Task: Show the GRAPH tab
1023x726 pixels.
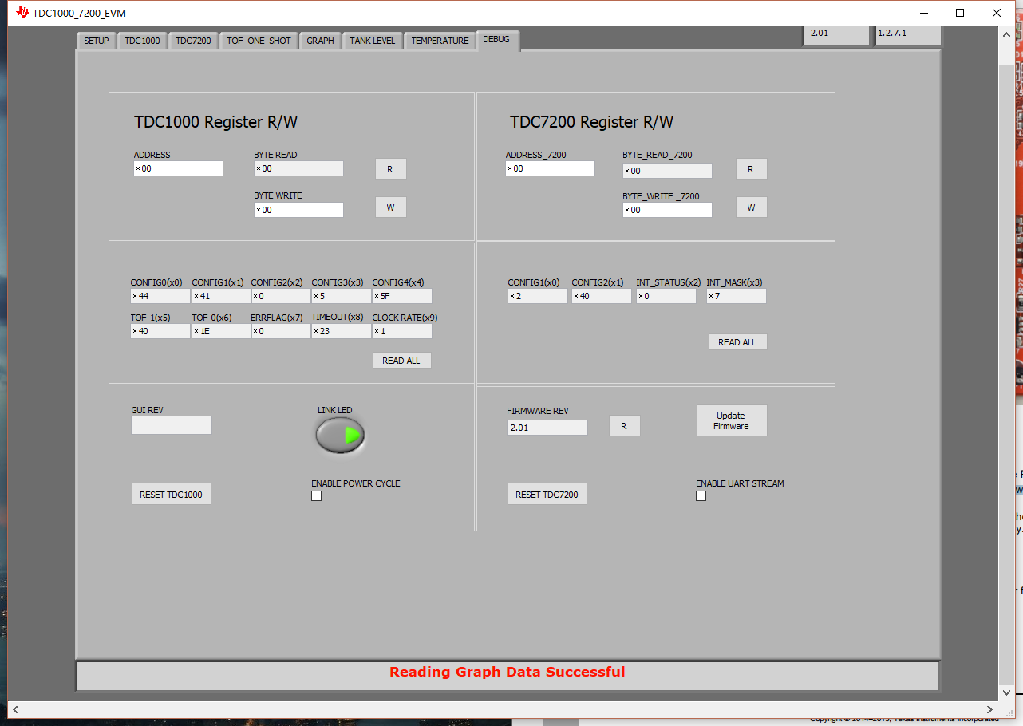Action: (x=320, y=41)
